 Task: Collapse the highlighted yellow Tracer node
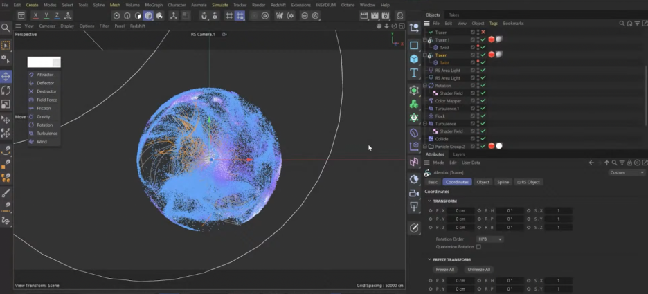click(424, 55)
